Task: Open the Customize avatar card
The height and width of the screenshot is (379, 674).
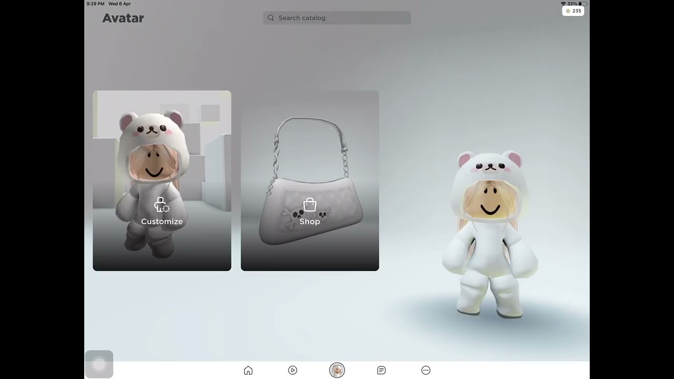Action: (x=162, y=181)
